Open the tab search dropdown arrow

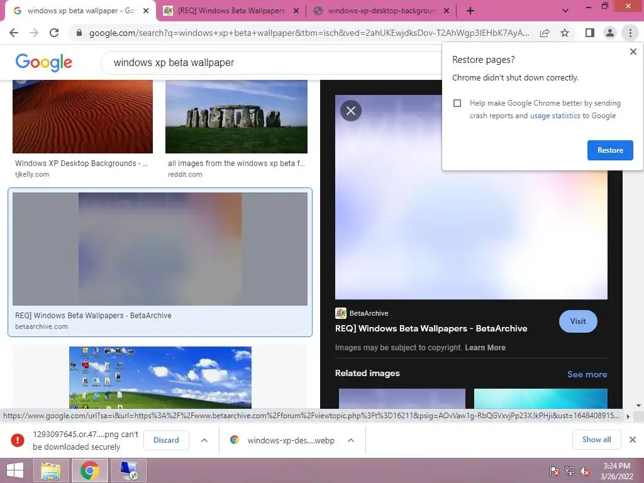[x=565, y=11]
